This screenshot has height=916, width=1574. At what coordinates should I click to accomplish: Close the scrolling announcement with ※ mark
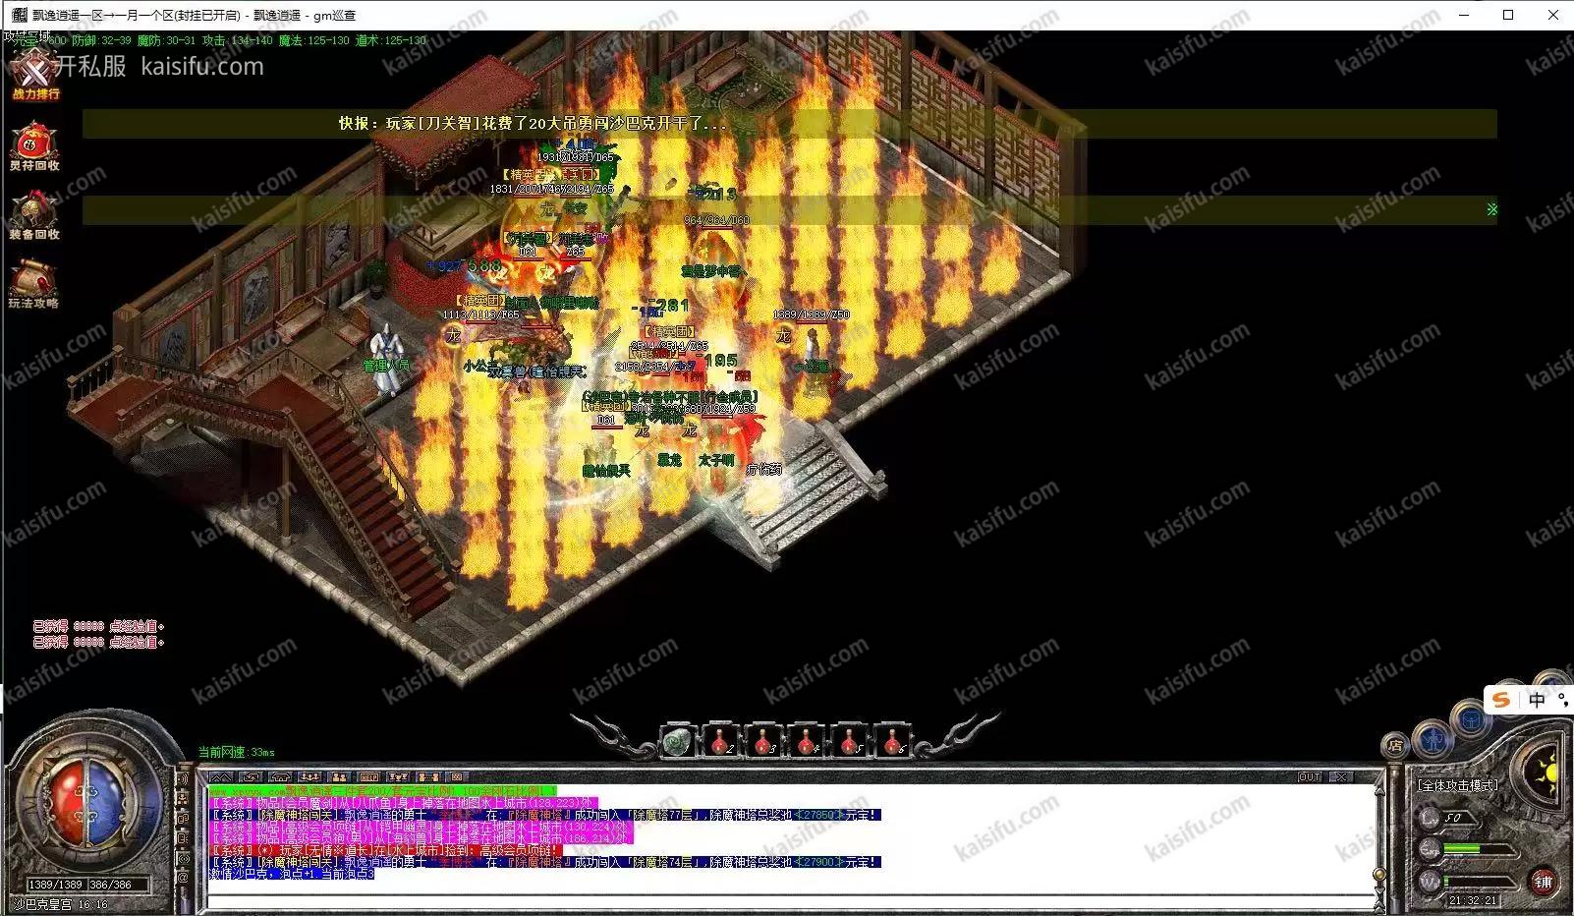(1491, 209)
